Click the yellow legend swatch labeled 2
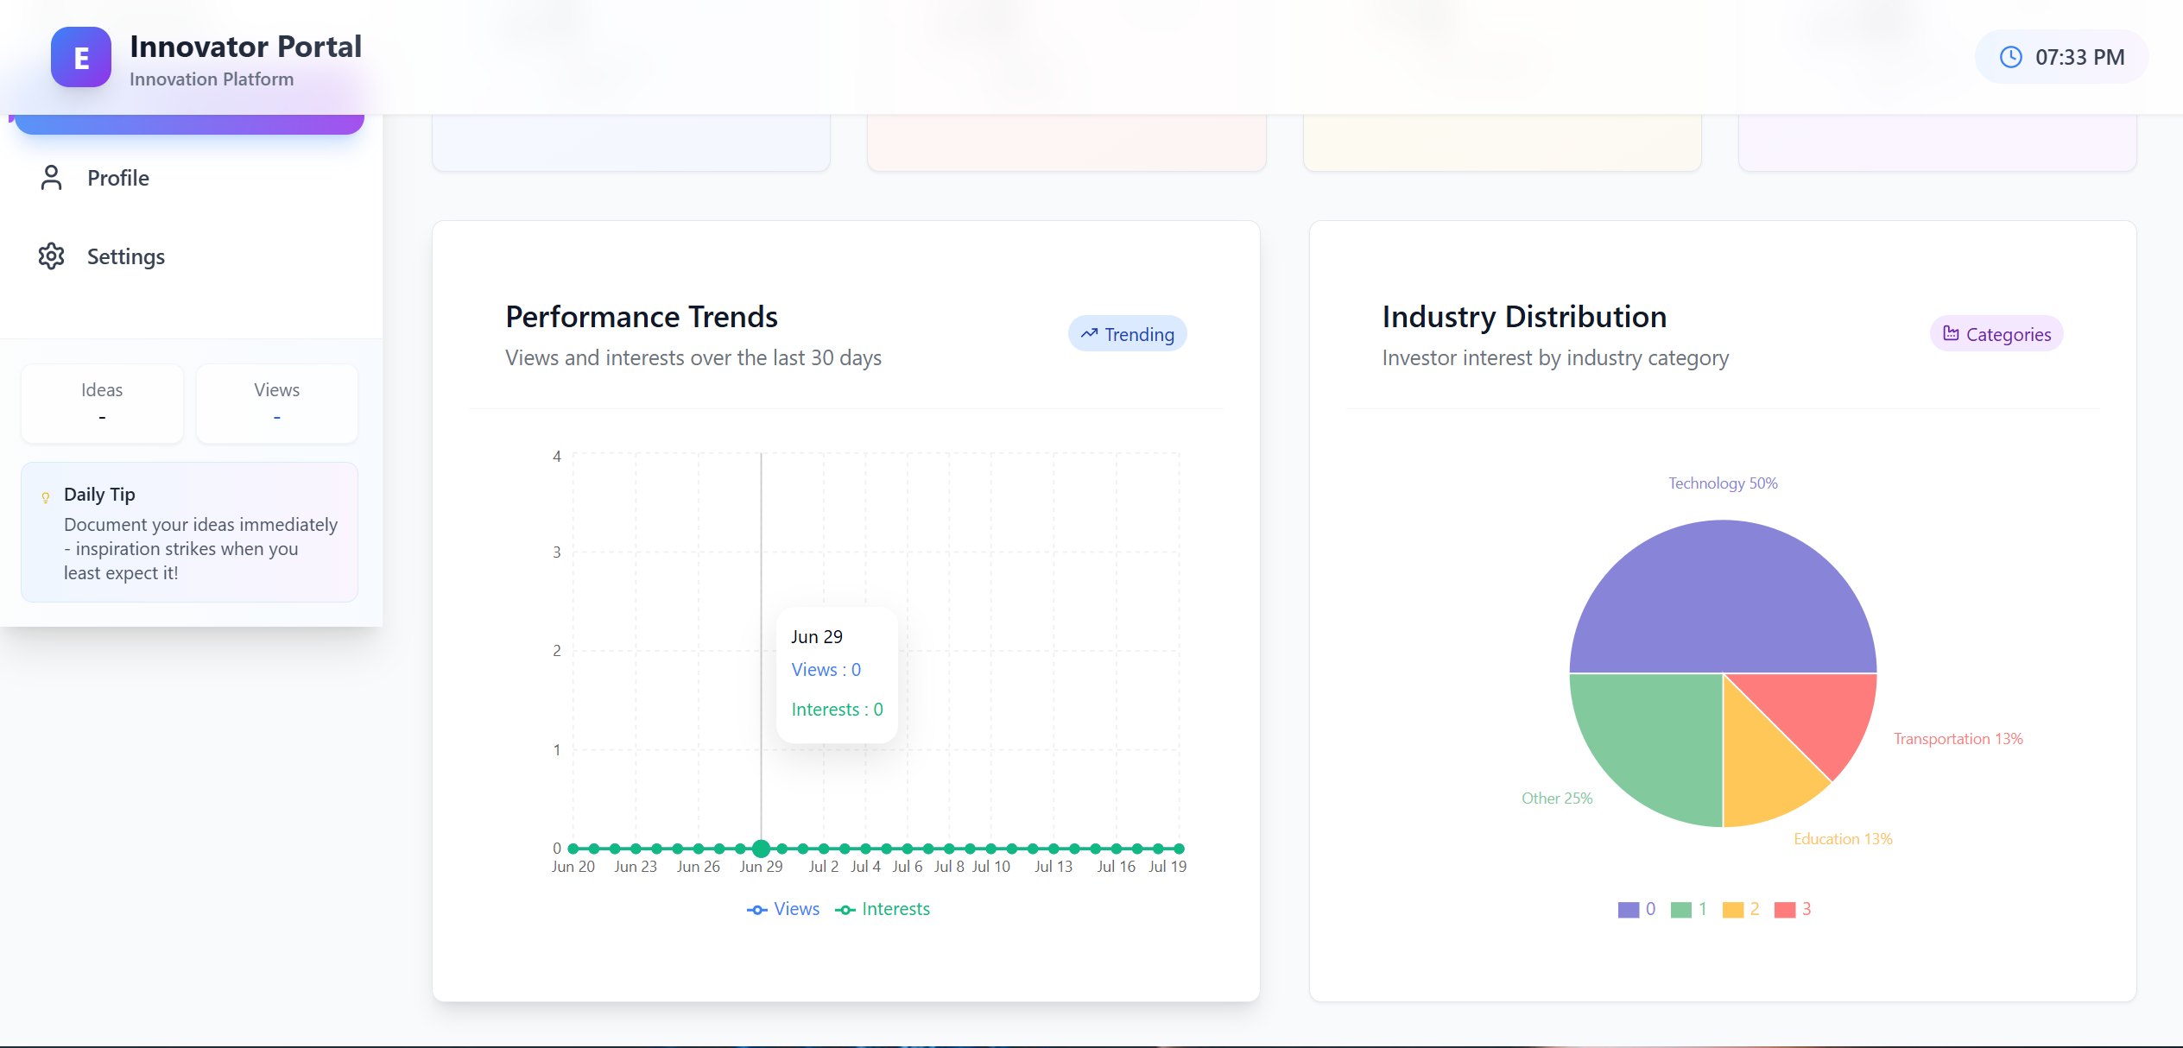This screenshot has width=2183, height=1048. point(1732,910)
